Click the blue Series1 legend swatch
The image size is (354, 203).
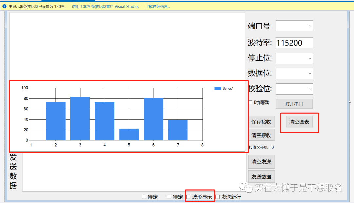point(218,88)
